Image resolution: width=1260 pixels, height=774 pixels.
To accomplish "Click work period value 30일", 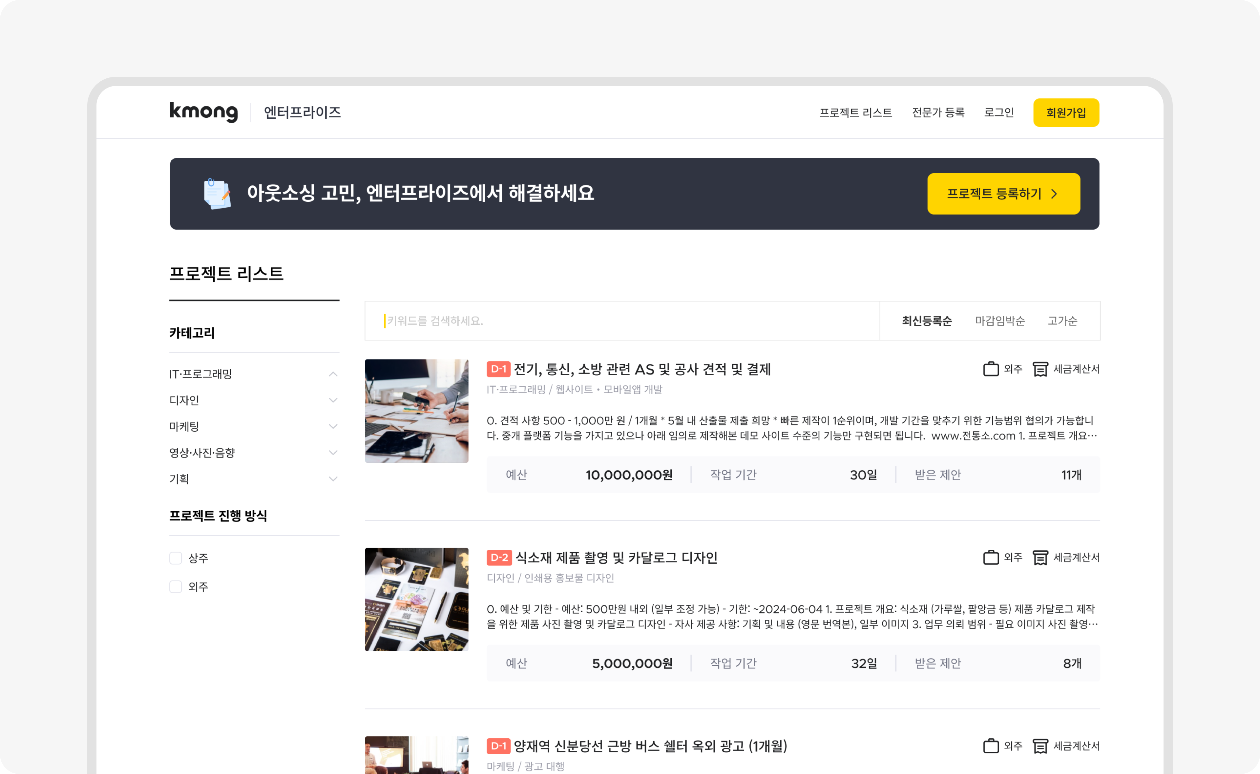I will pyautogui.click(x=863, y=475).
